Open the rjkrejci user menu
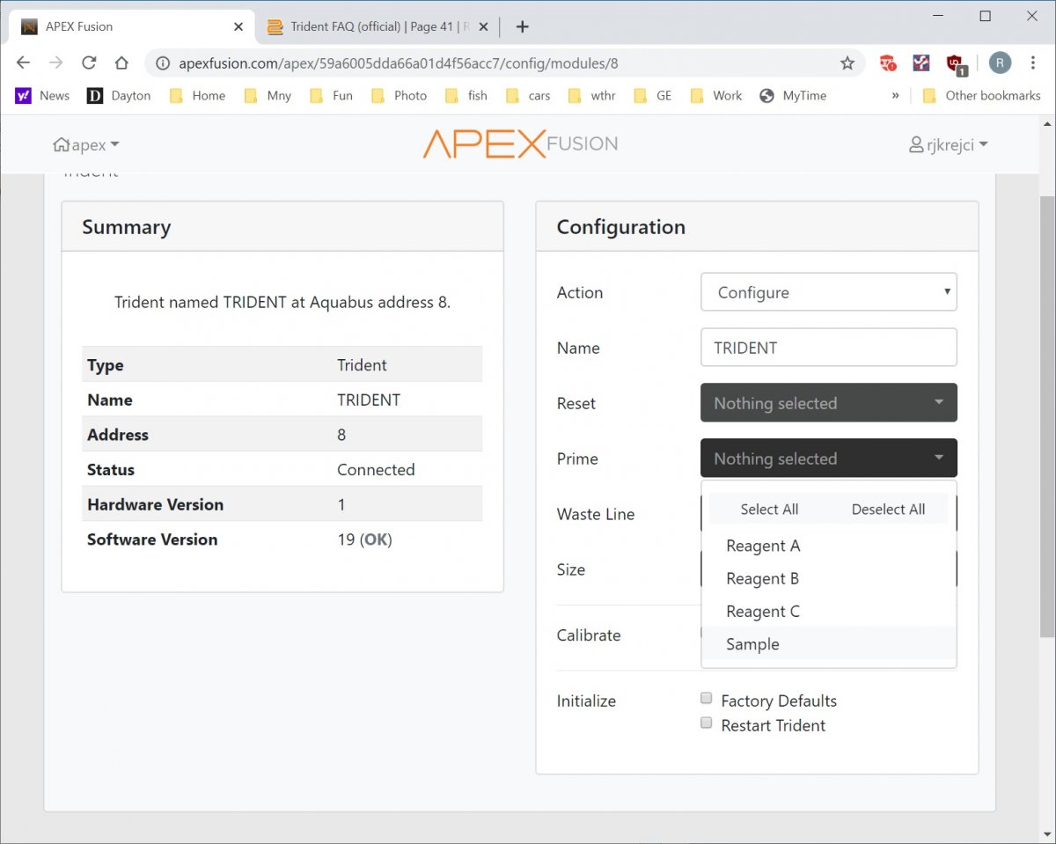Screen dimensions: 1056x844 tap(948, 144)
